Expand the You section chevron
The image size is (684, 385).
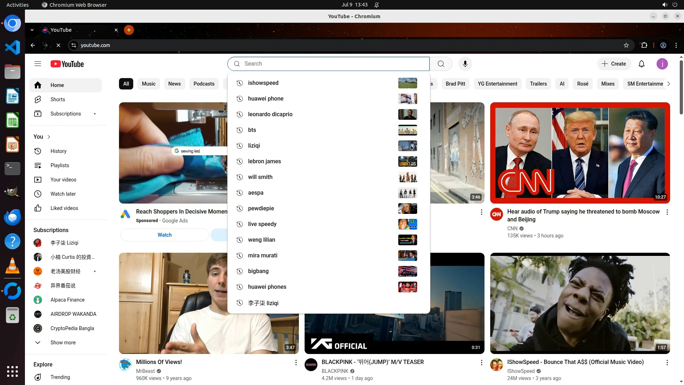point(49,137)
